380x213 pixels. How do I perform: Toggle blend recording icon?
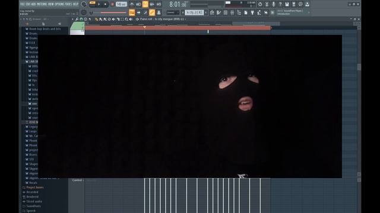click(x=152, y=4)
